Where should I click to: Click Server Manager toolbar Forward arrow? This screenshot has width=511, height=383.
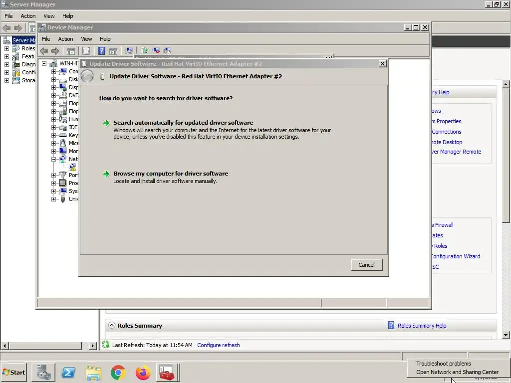point(18,28)
